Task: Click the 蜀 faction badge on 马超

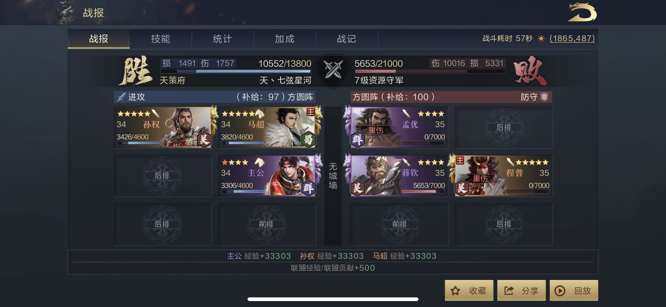Action: 308,139
